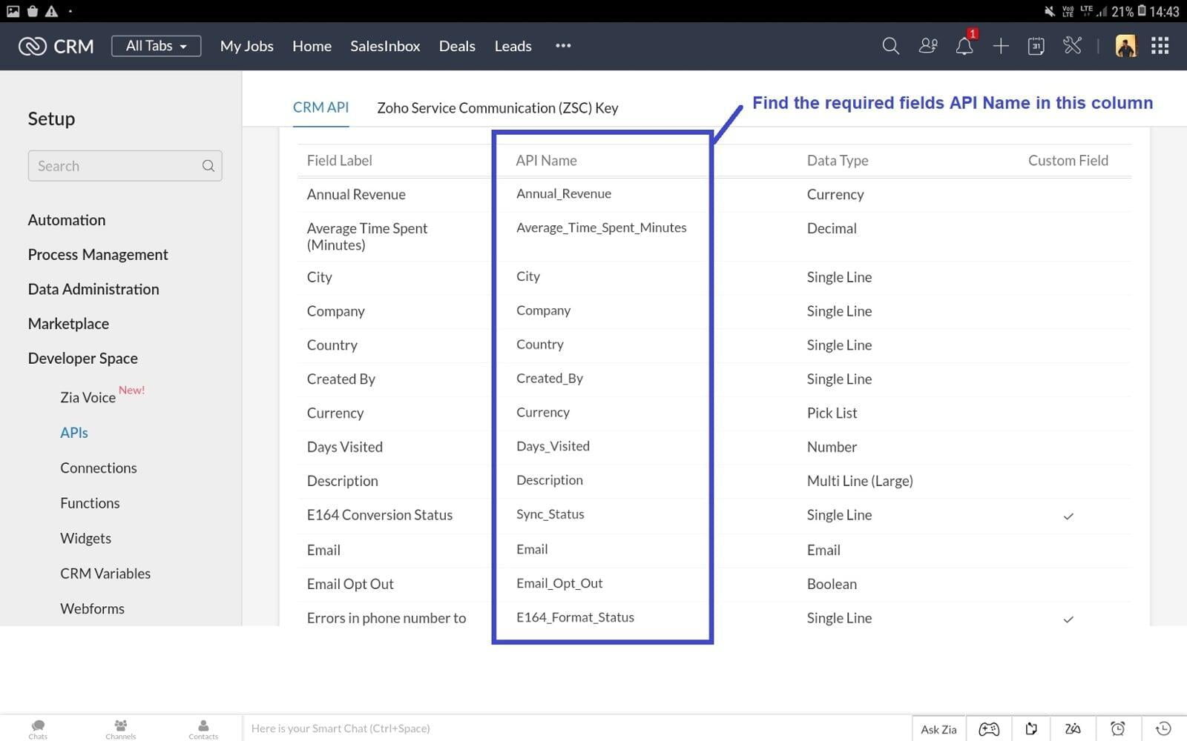Click the Ask Zia button
1187x741 pixels.
(938, 729)
